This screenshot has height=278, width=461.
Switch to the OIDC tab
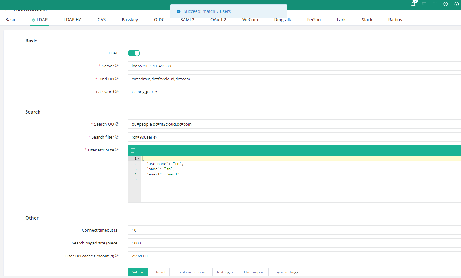[x=159, y=20]
